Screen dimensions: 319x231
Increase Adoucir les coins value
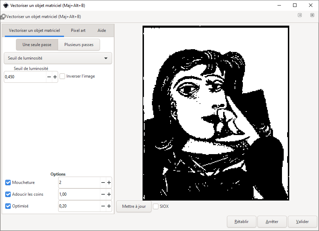click(109, 194)
